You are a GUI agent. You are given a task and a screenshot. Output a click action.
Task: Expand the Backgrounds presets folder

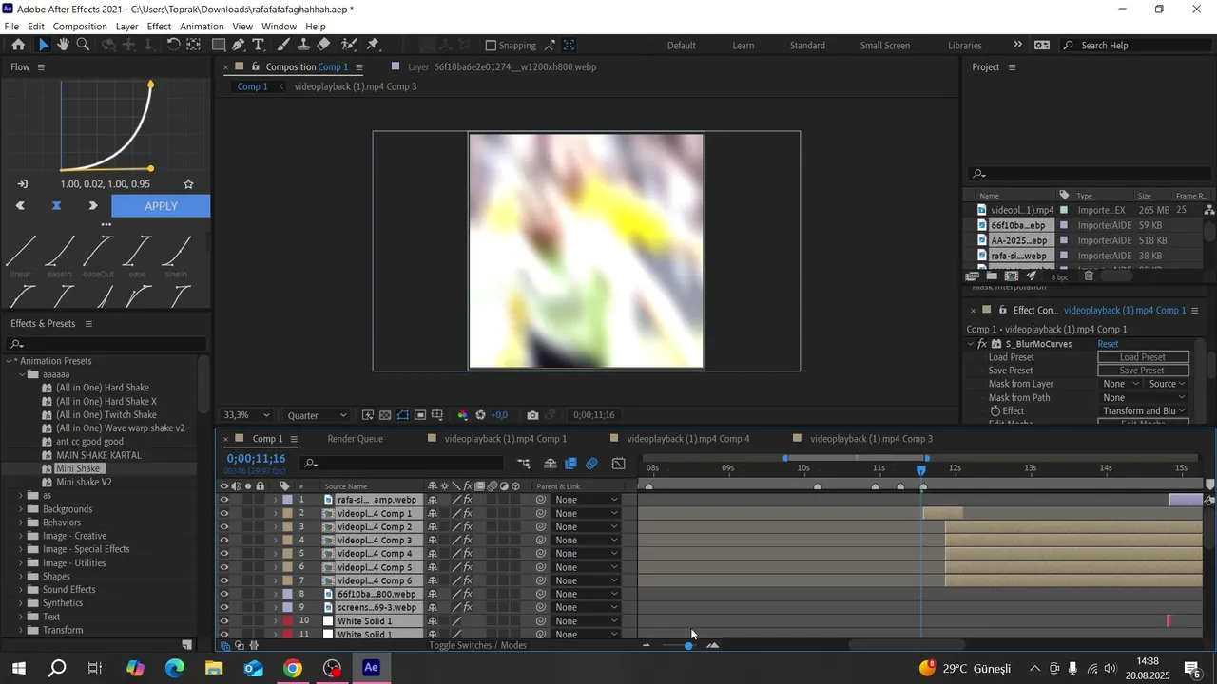[x=21, y=509]
